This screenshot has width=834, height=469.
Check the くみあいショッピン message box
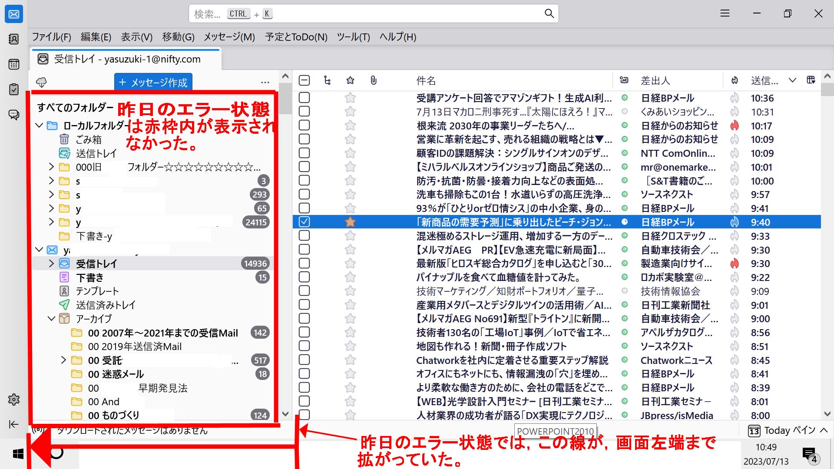click(304, 112)
